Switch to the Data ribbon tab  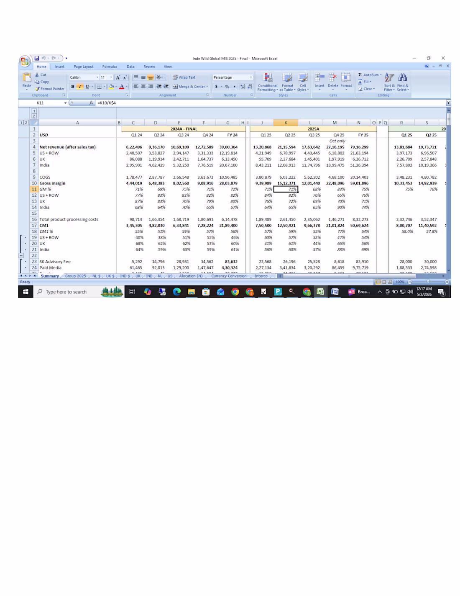click(130, 67)
